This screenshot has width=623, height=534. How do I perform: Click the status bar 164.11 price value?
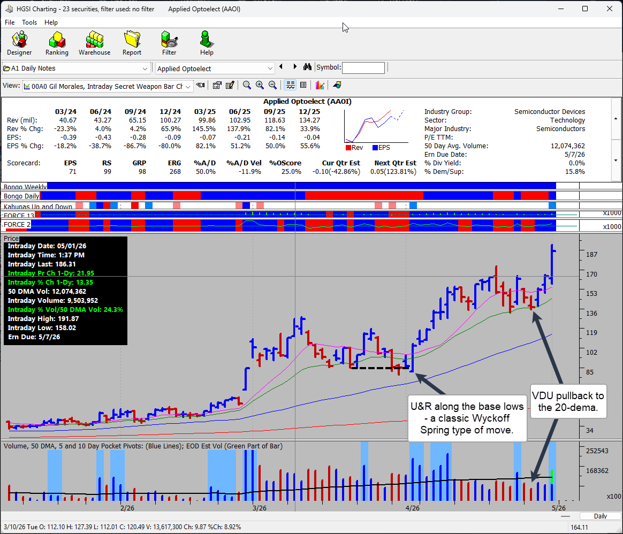coord(579,527)
